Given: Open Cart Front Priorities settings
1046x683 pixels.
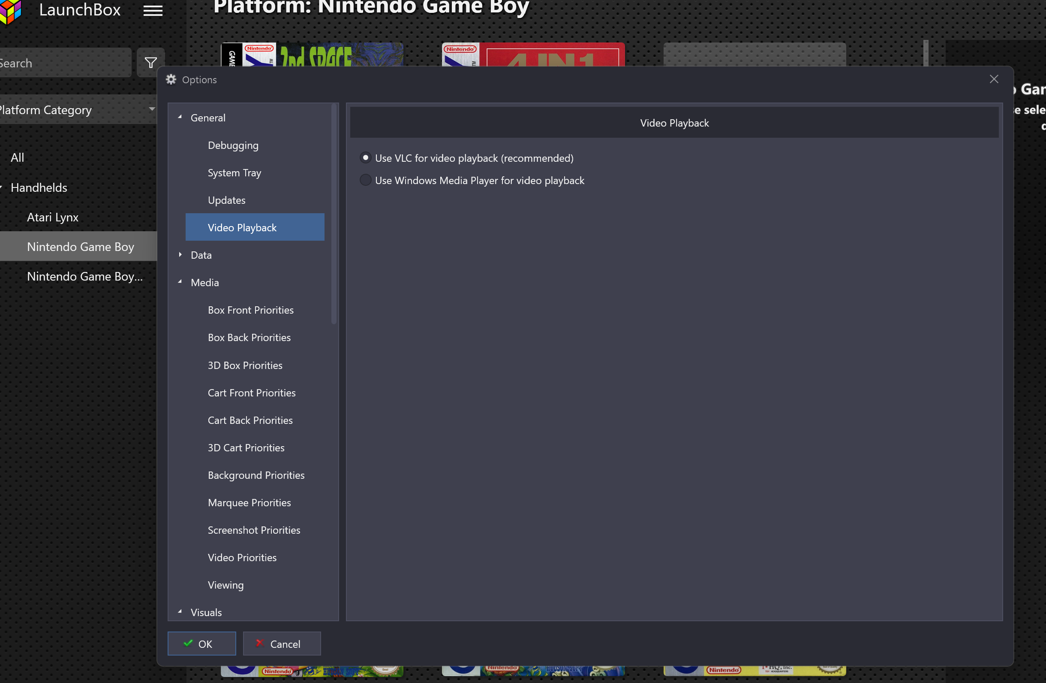Looking at the screenshot, I should [251, 393].
